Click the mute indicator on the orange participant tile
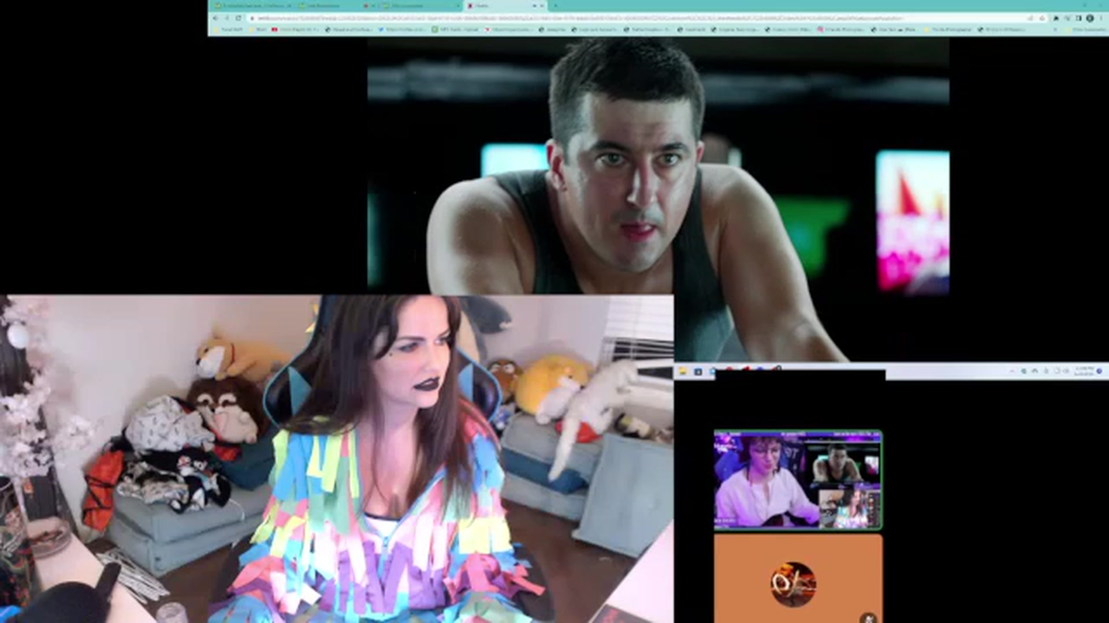This screenshot has height=623, width=1109. (868, 618)
